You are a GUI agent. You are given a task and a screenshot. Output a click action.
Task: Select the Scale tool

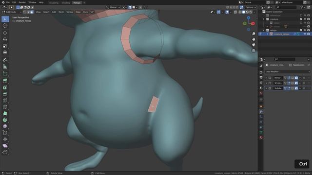5,46
